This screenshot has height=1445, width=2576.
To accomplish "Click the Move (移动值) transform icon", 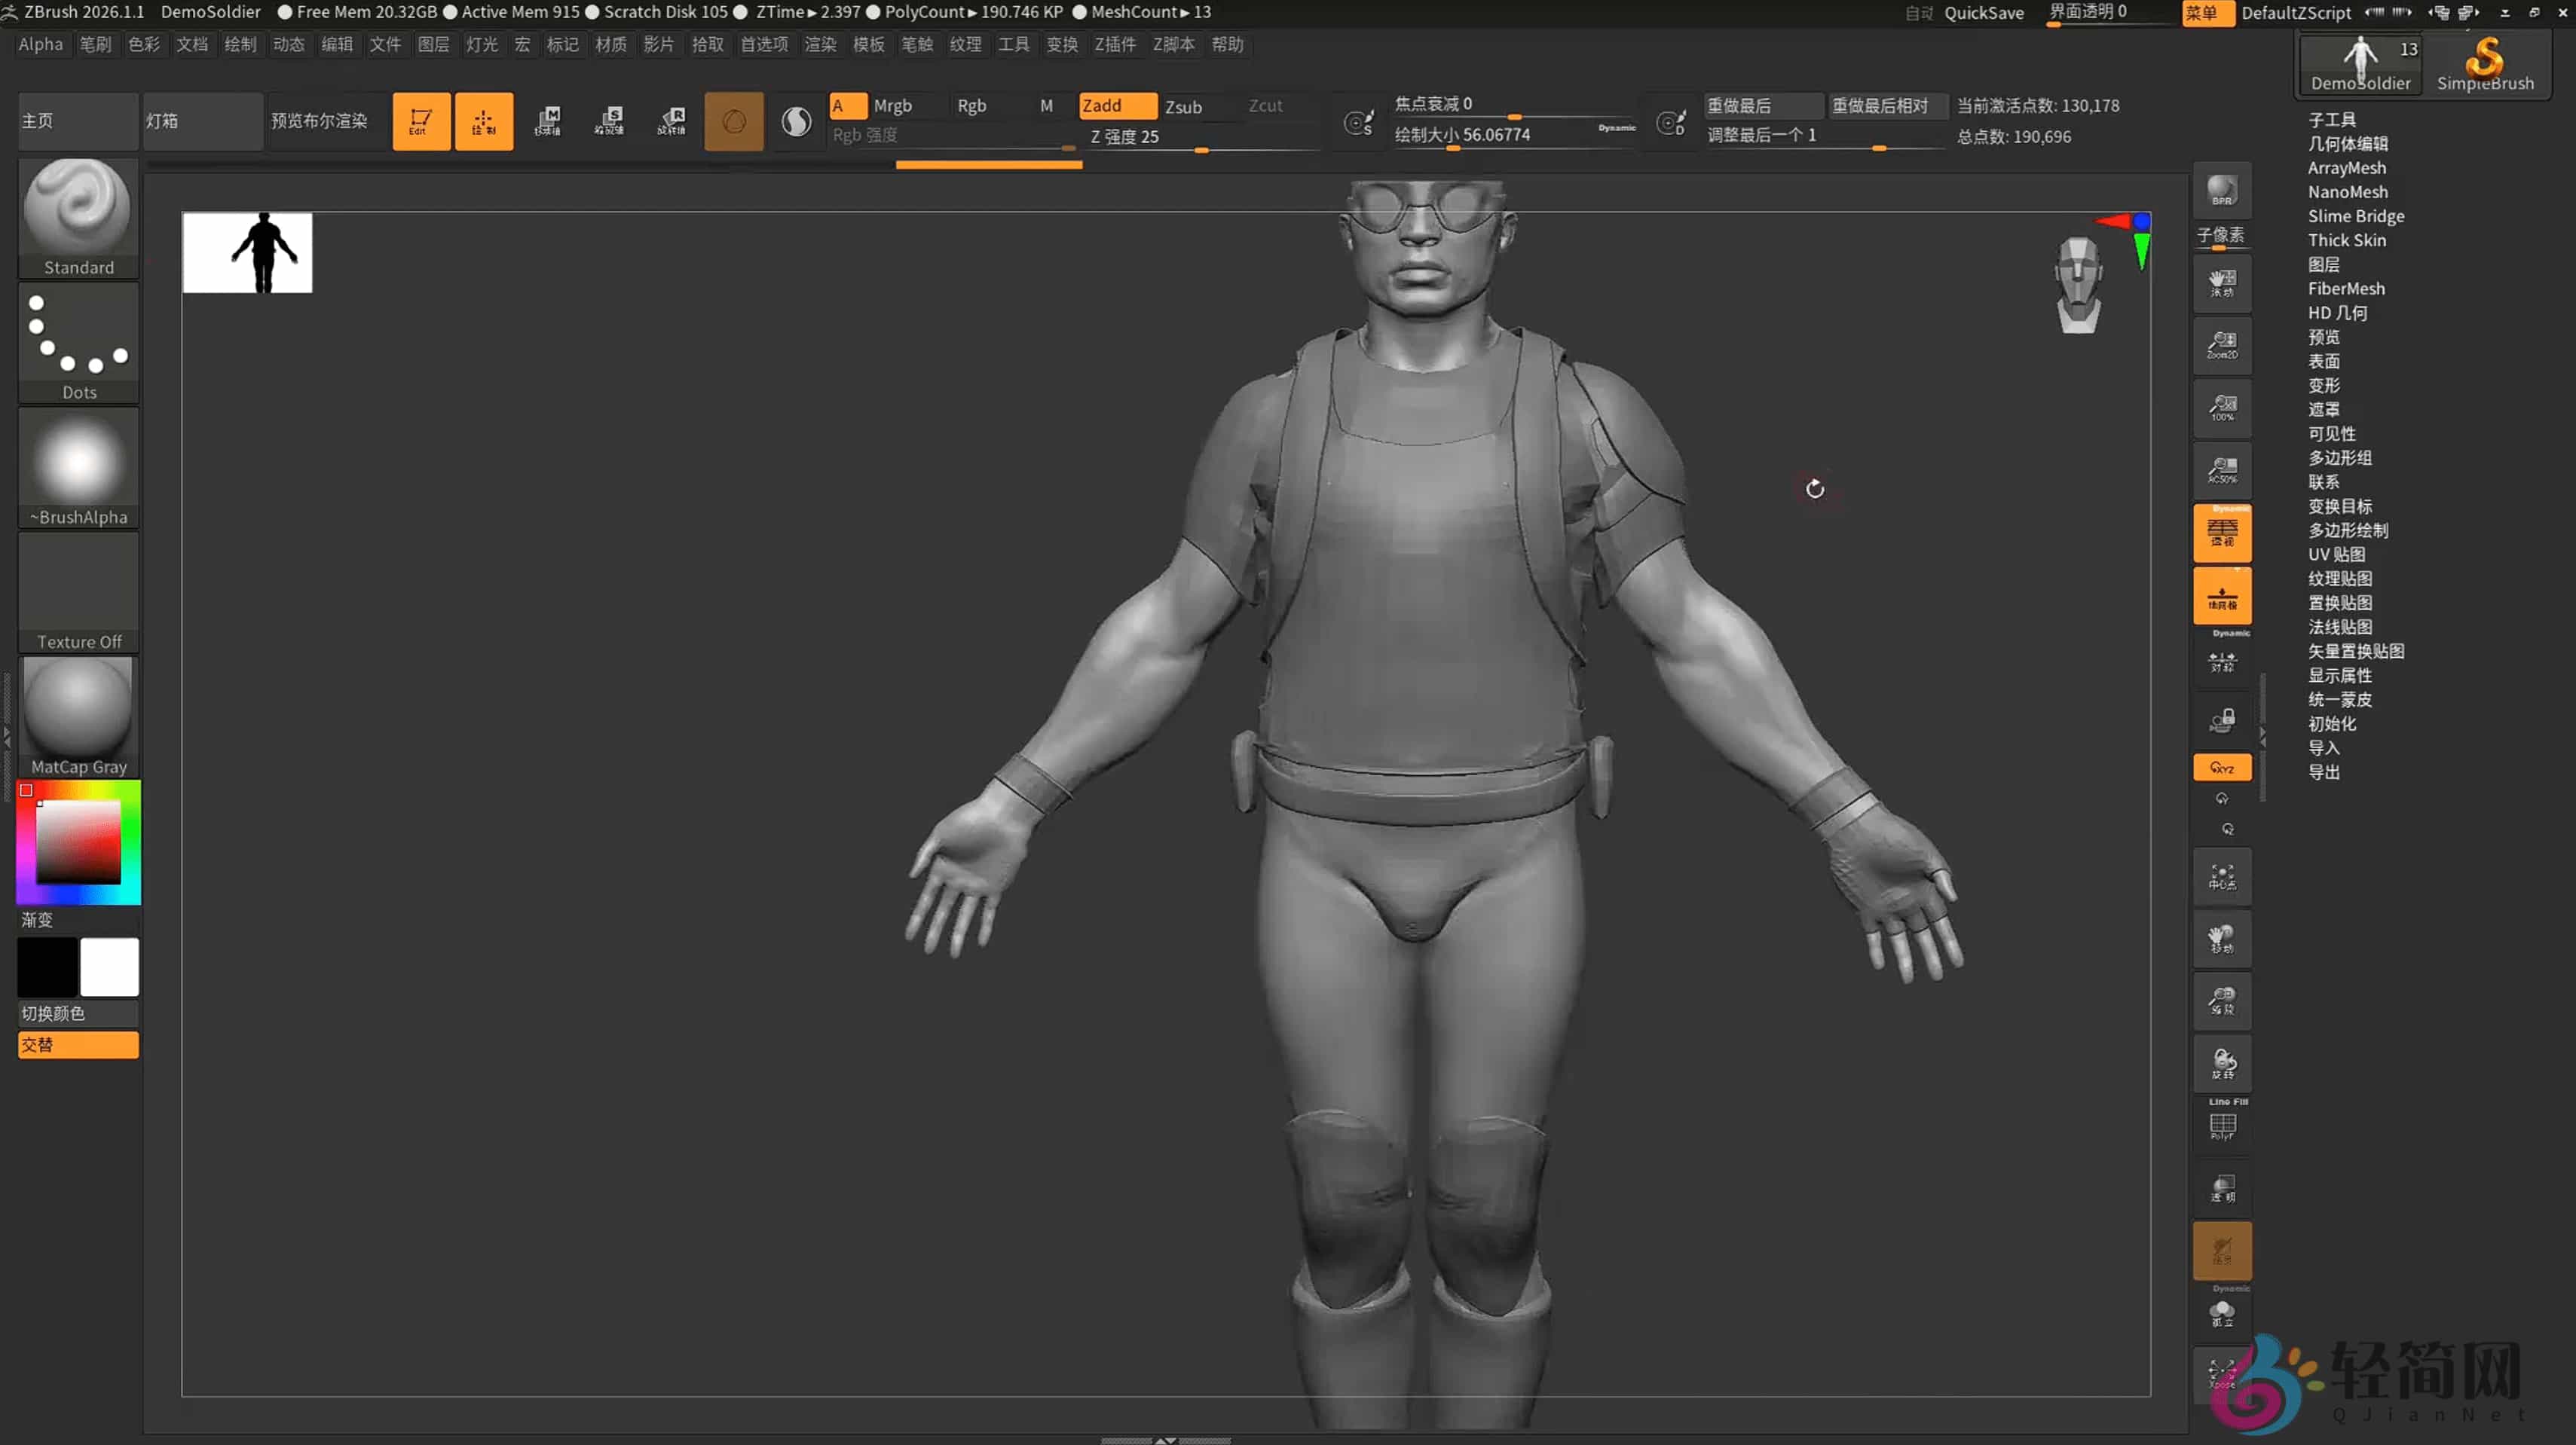I will 548,121.
